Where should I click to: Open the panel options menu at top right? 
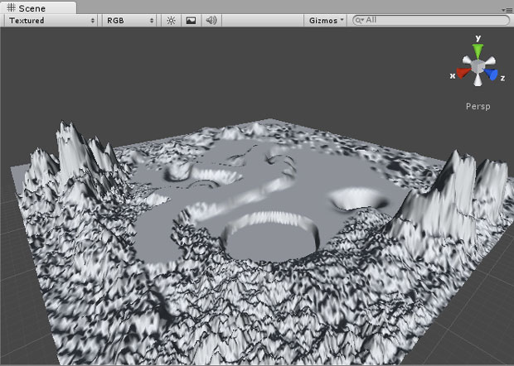pos(507,8)
